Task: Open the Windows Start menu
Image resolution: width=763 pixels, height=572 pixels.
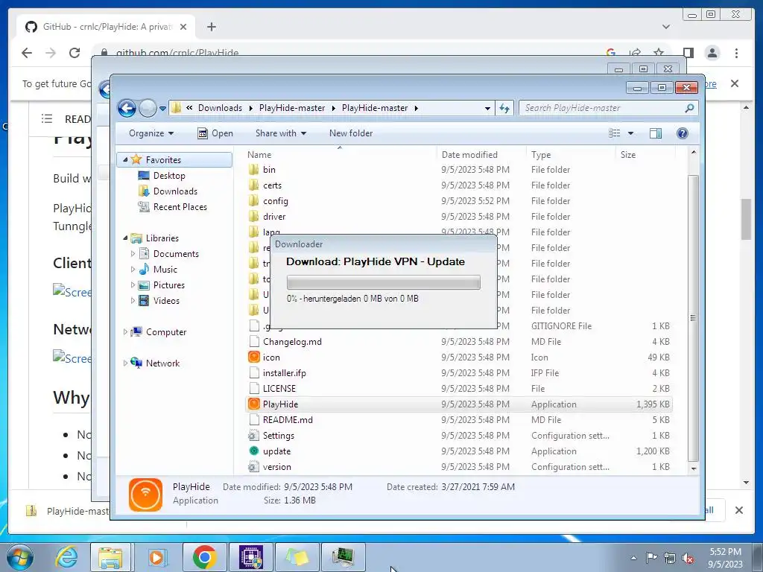Action: tap(20, 557)
